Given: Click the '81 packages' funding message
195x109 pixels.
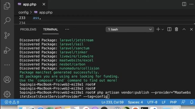Looking at the screenshot, I should click(x=69, y=76).
